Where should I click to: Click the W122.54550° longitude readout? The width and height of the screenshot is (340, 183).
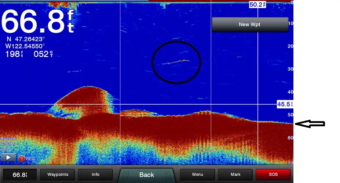(25, 46)
